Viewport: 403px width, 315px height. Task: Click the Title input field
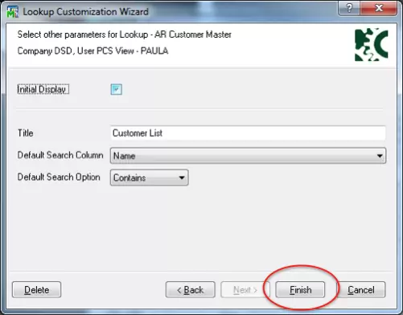tap(248, 133)
